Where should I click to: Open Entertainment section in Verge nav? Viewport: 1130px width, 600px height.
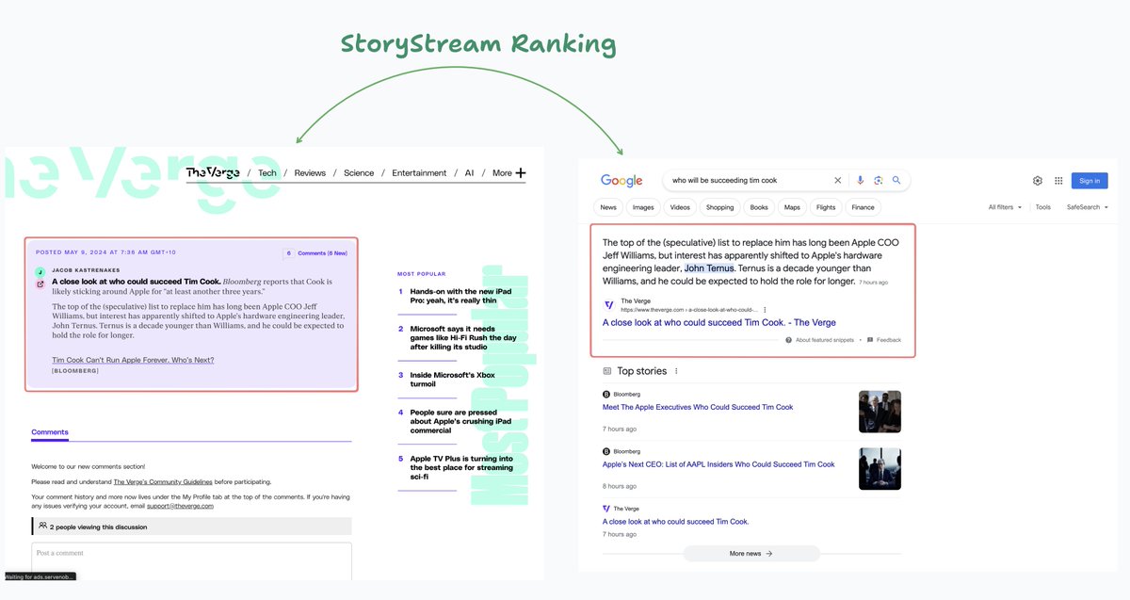(x=419, y=173)
